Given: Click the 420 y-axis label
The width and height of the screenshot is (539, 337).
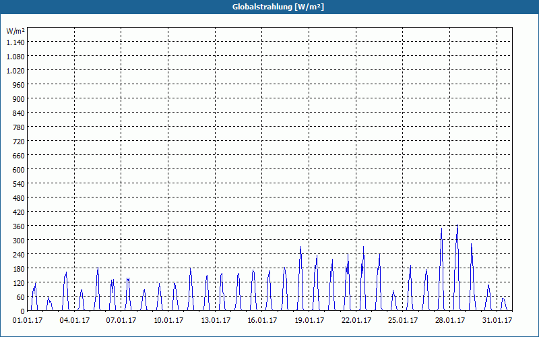Looking at the screenshot, I should click(19, 212).
